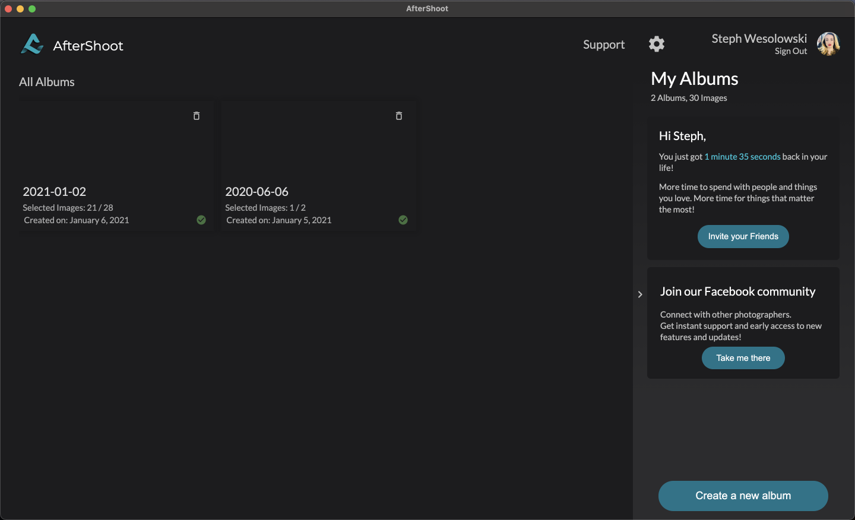This screenshot has width=855, height=520.
Task: Click '1 minute 35 seconds' highlighted text
Action: (x=742, y=157)
